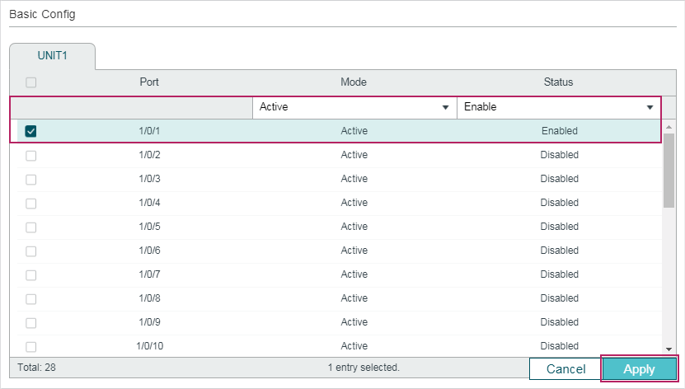The width and height of the screenshot is (685, 389).
Task: Click the scroll up arrow of the port table
Action: click(x=669, y=127)
